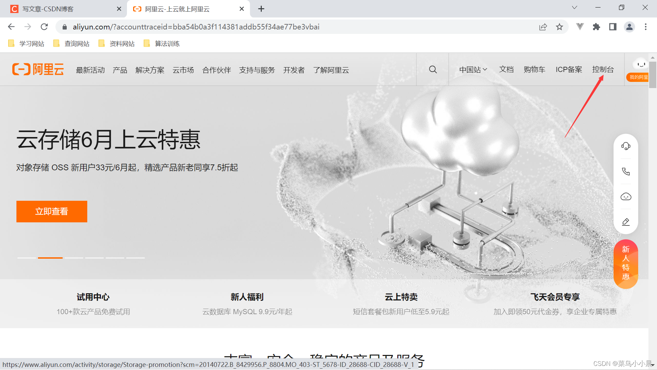Open the browser extensions puzzle icon
The height and width of the screenshot is (370, 657).
596,27
